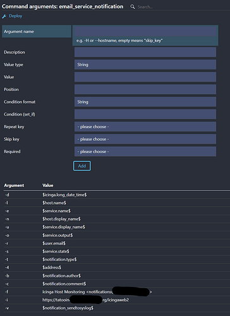This screenshot has height=316, width=230.
Task: Click the Description input field
Action: tap(145, 52)
